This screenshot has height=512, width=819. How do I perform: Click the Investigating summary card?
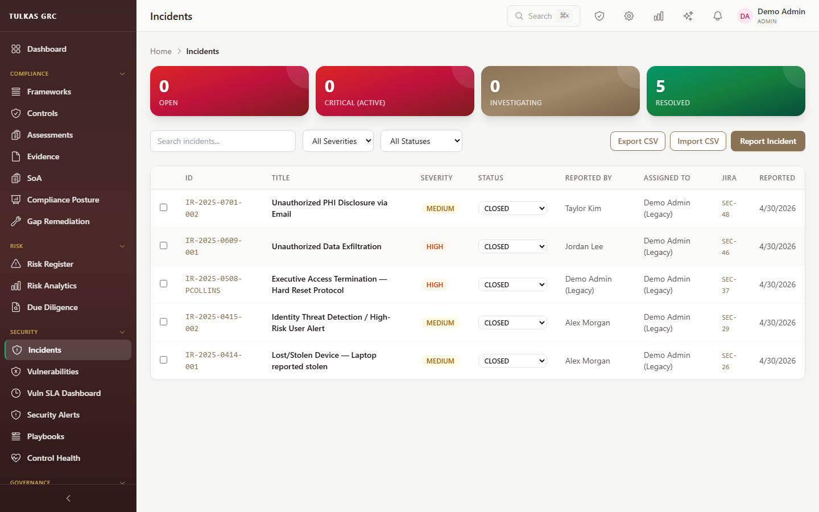pyautogui.click(x=560, y=91)
